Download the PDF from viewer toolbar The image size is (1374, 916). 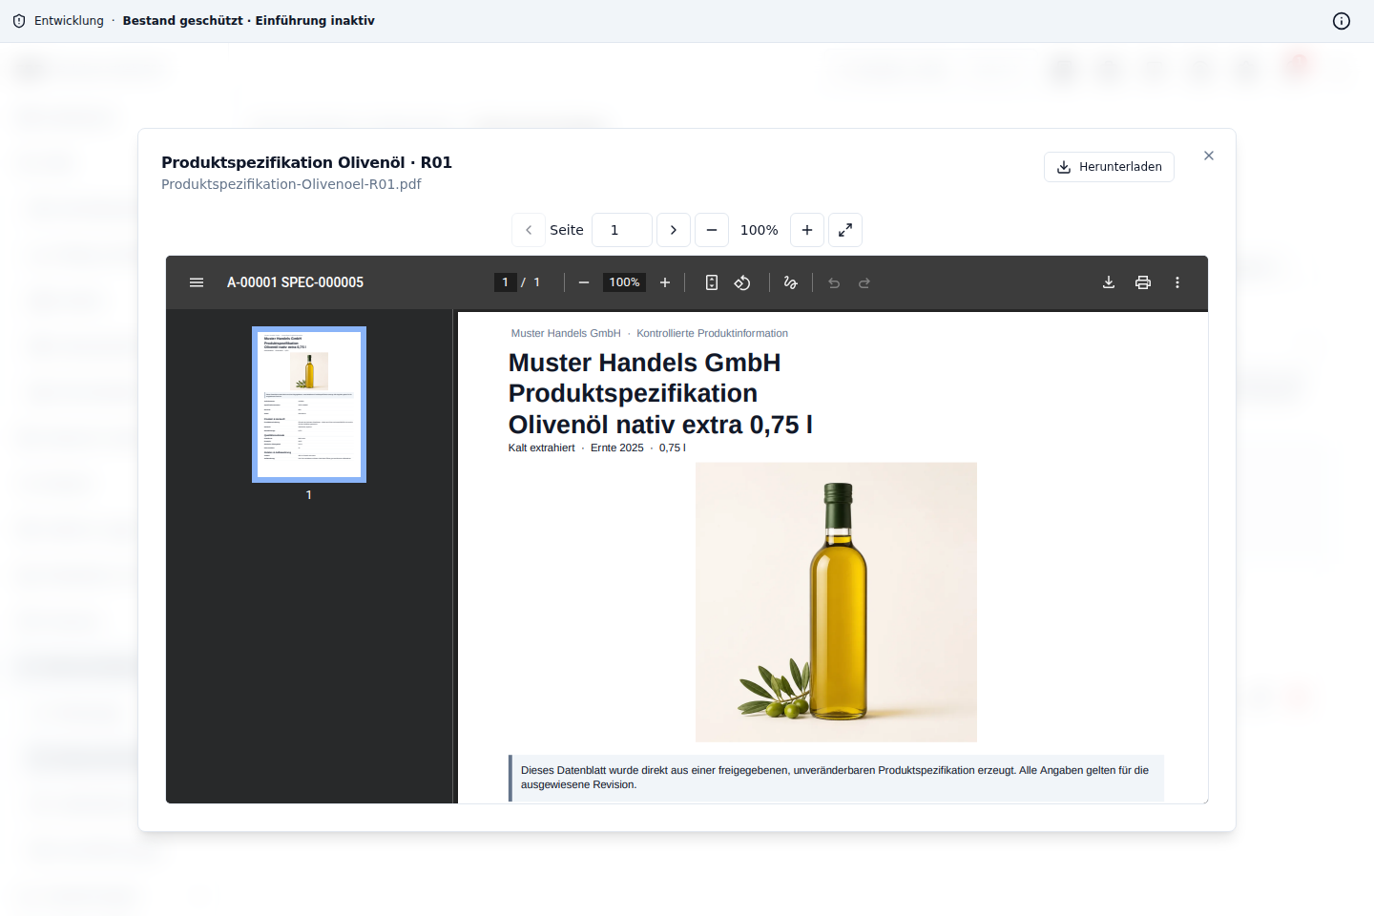[x=1109, y=282]
